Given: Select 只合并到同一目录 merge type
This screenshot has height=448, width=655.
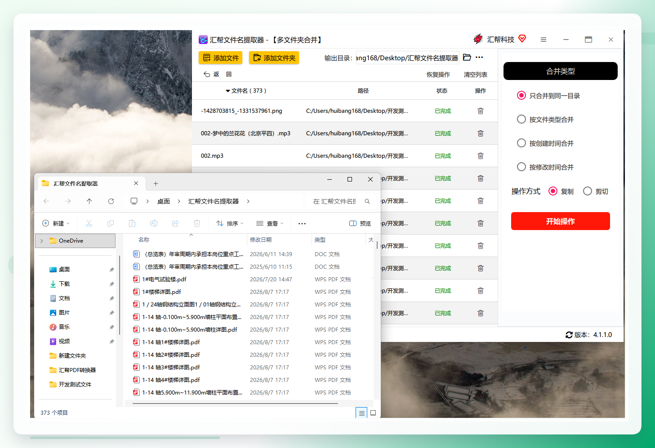Looking at the screenshot, I should [x=521, y=95].
